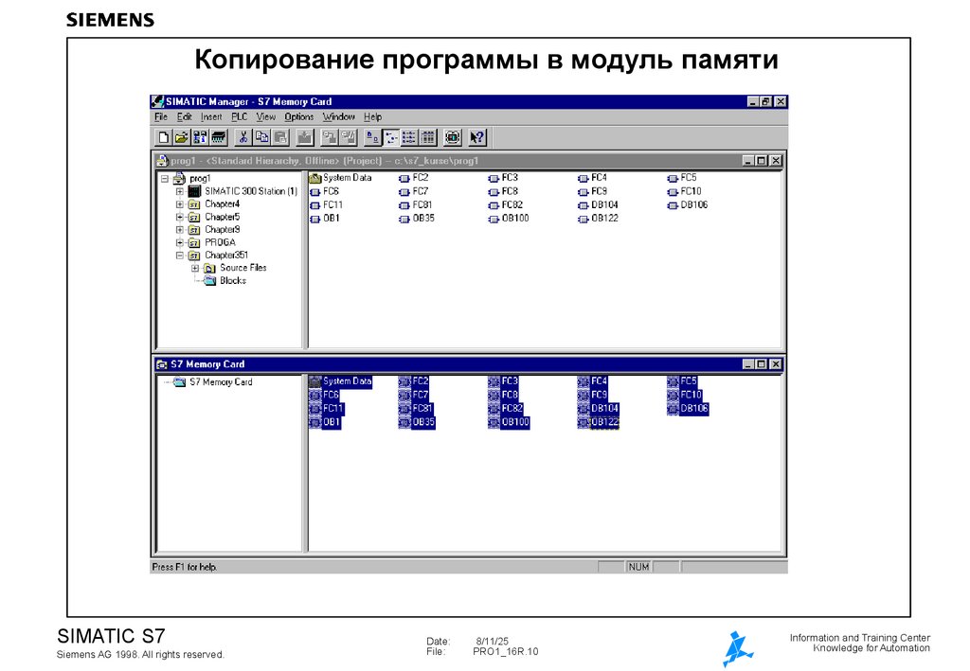Click the Open project folder icon
Image resolution: width=970 pixels, height=671 pixels.
coord(181,137)
